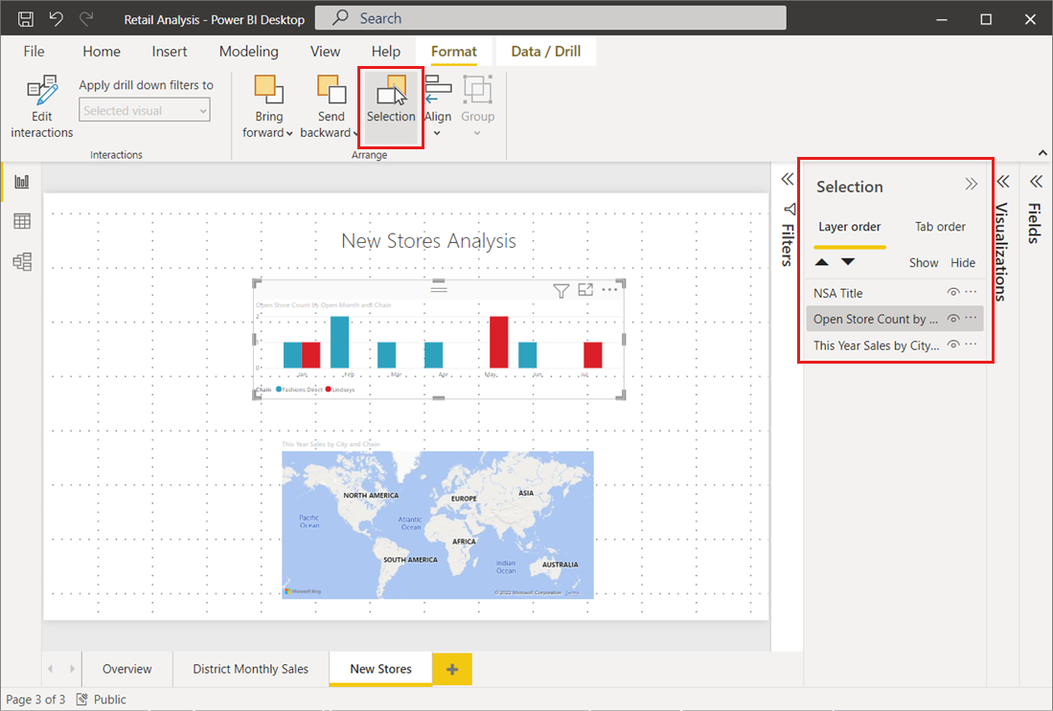Viewport: 1053px width, 711px height.
Task: Select the NSA Title layer
Action: 895,293
